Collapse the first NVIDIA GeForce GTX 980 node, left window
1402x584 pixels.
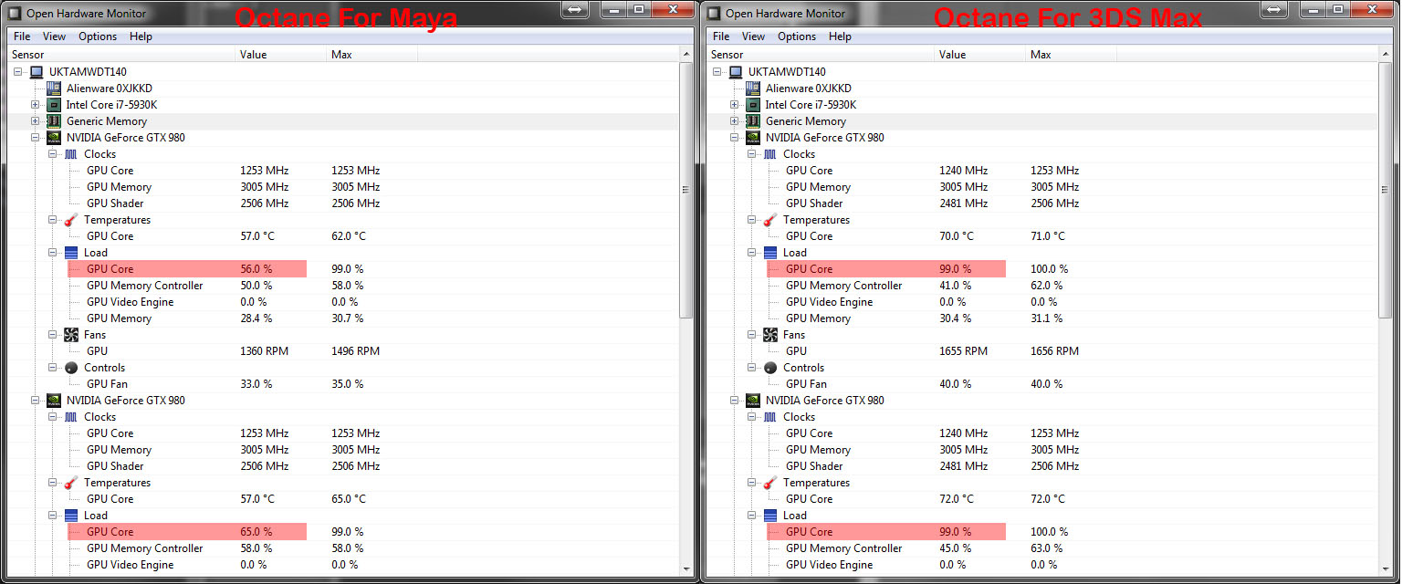point(36,138)
